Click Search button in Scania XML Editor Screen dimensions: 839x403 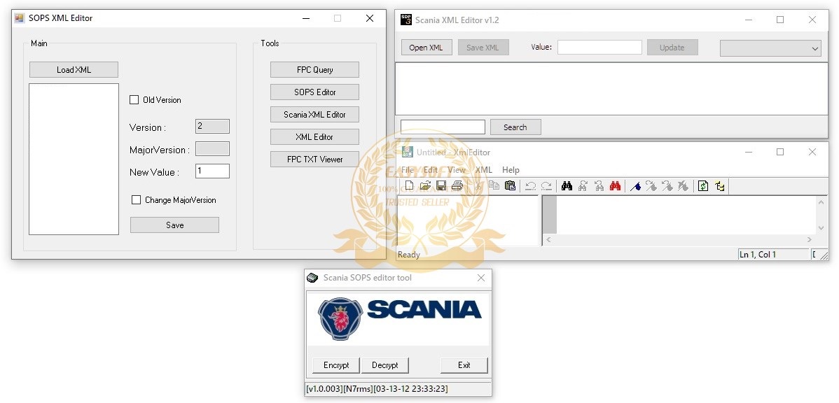515,127
